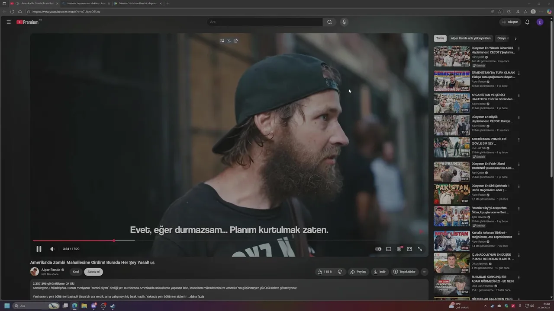554x311 pixels.
Task: Click the browser address bar URL
Action: (x=66, y=12)
